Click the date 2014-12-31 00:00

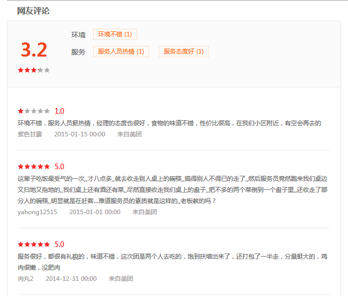[71, 279]
